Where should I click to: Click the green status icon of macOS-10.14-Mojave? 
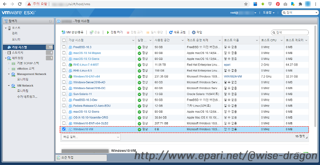(x=139, y=53)
